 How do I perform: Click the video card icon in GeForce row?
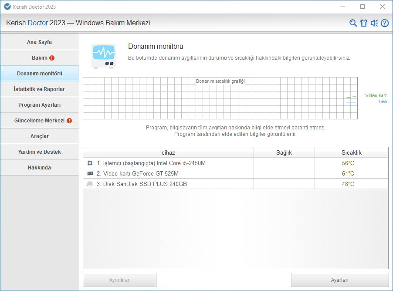[x=90, y=173]
